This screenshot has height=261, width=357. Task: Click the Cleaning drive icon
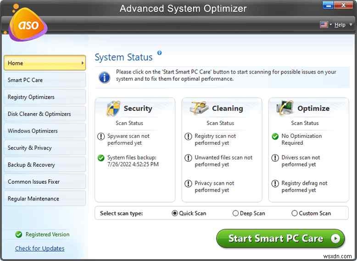pos(199,108)
